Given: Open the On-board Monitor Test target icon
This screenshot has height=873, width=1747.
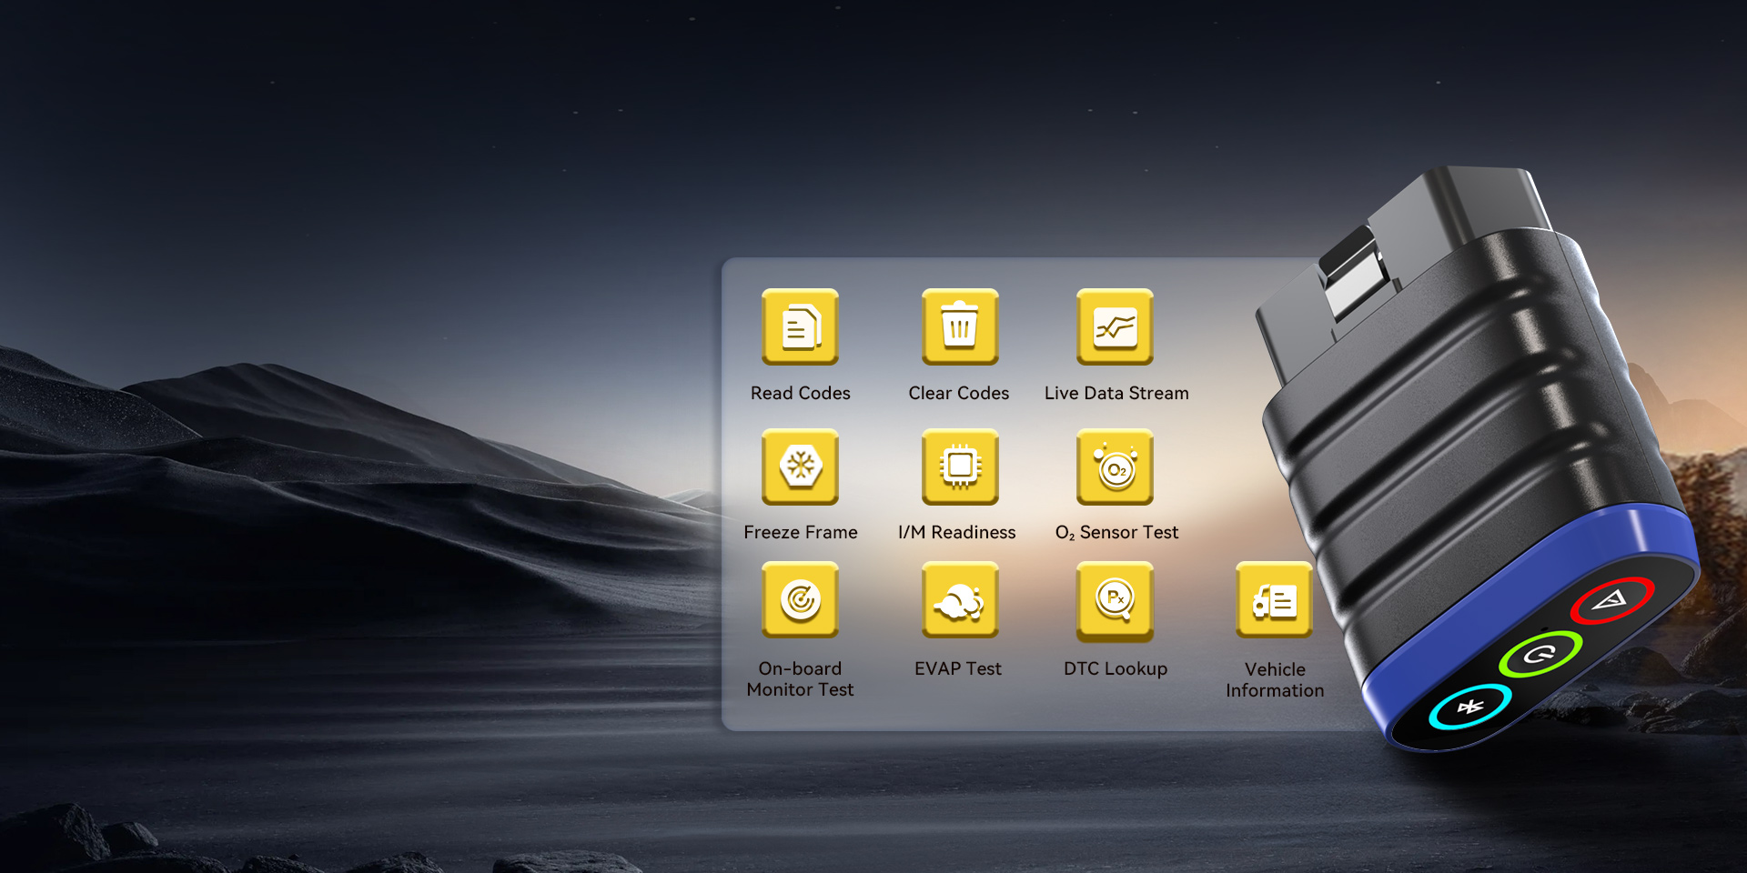Looking at the screenshot, I should pyautogui.click(x=800, y=599).
